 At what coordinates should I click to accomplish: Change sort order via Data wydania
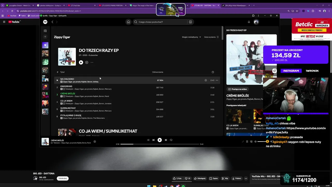pyautogui.click(x=210, y=37)
